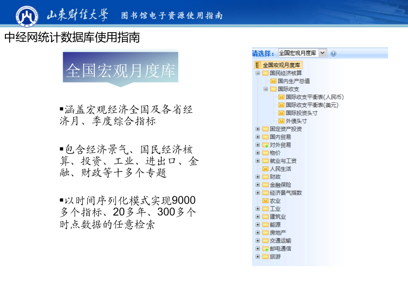Collapse the 国际收支 folder
This screenshot has width=408, height=306.
(x=265, y=89)
